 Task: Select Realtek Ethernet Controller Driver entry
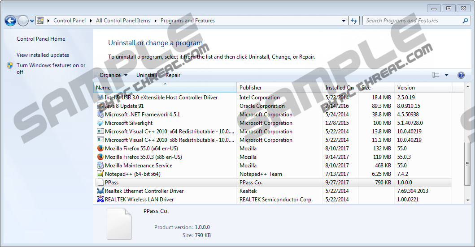(x=144, y=191)
